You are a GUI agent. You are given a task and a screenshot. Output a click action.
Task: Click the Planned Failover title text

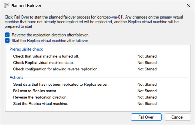[26, 6]
